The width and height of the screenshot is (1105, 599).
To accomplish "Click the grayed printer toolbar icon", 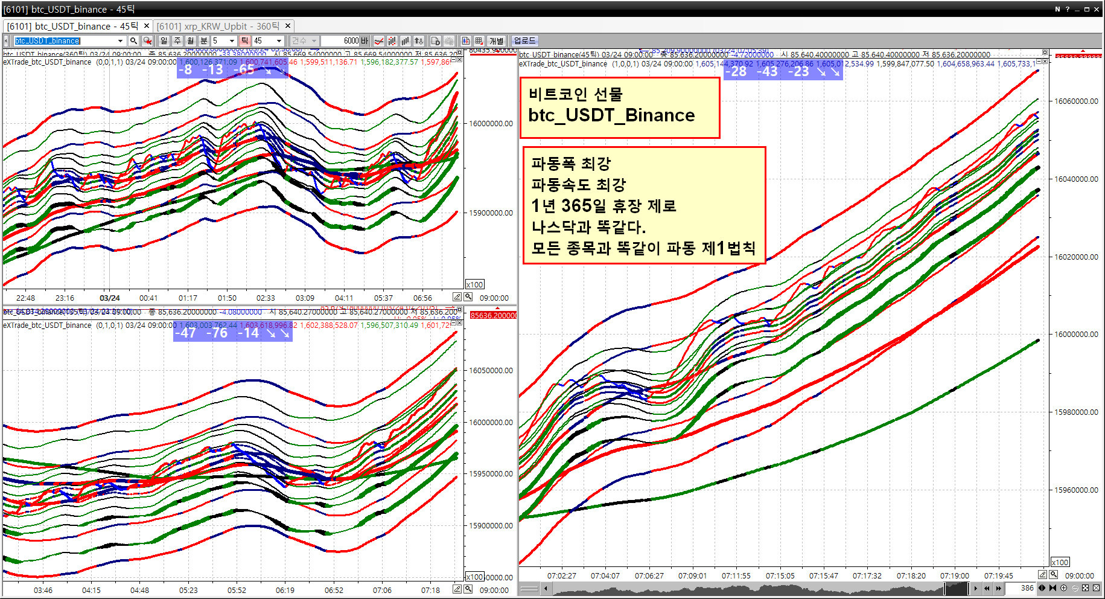I will tap(449, 40).
